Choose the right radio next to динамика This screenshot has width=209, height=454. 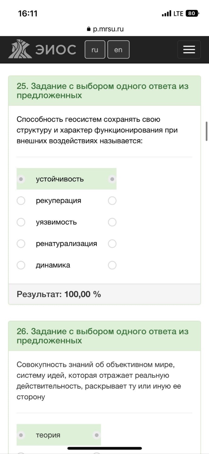click(112, 265)
